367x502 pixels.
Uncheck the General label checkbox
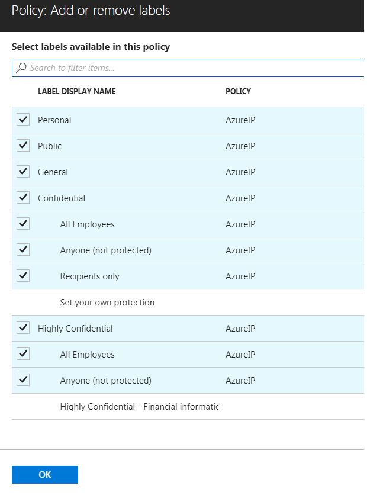point(22,172)
